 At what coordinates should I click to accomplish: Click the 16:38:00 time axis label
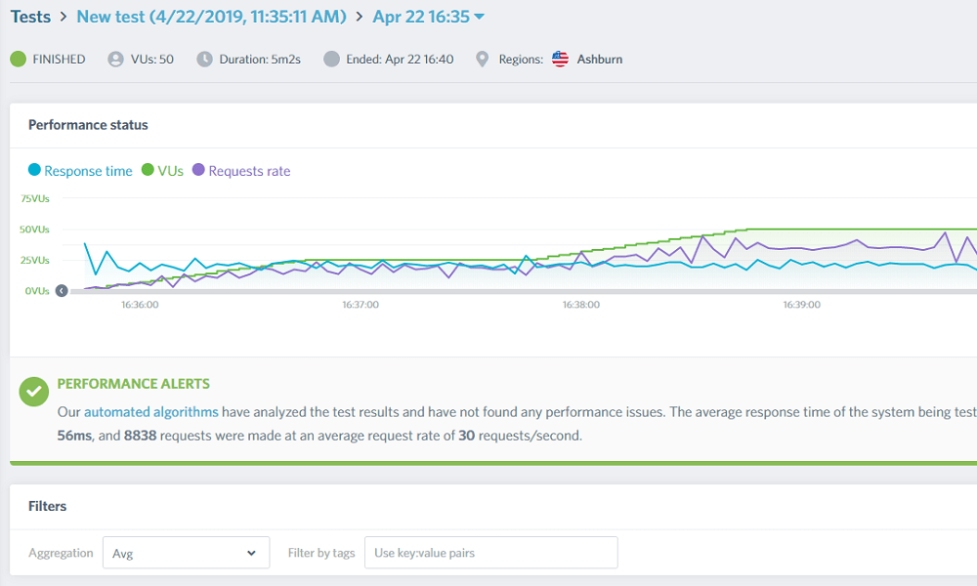pyautogui.click(x=580, y=305)
